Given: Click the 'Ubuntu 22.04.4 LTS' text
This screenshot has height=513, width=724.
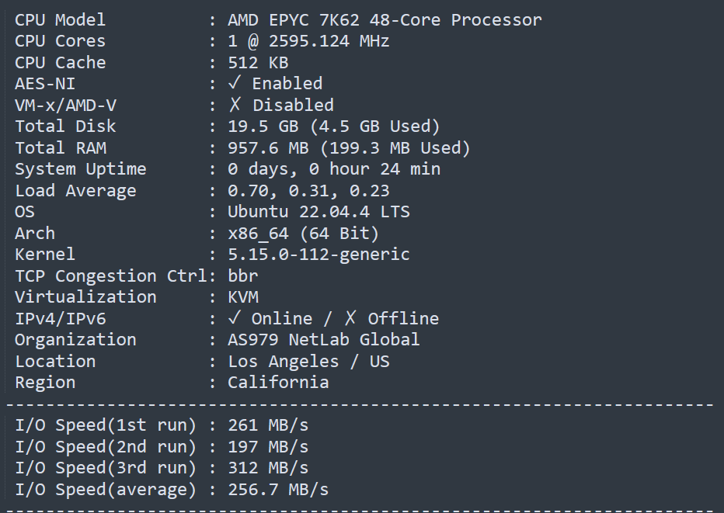Looking at the screenshot, I should (318, 212).
